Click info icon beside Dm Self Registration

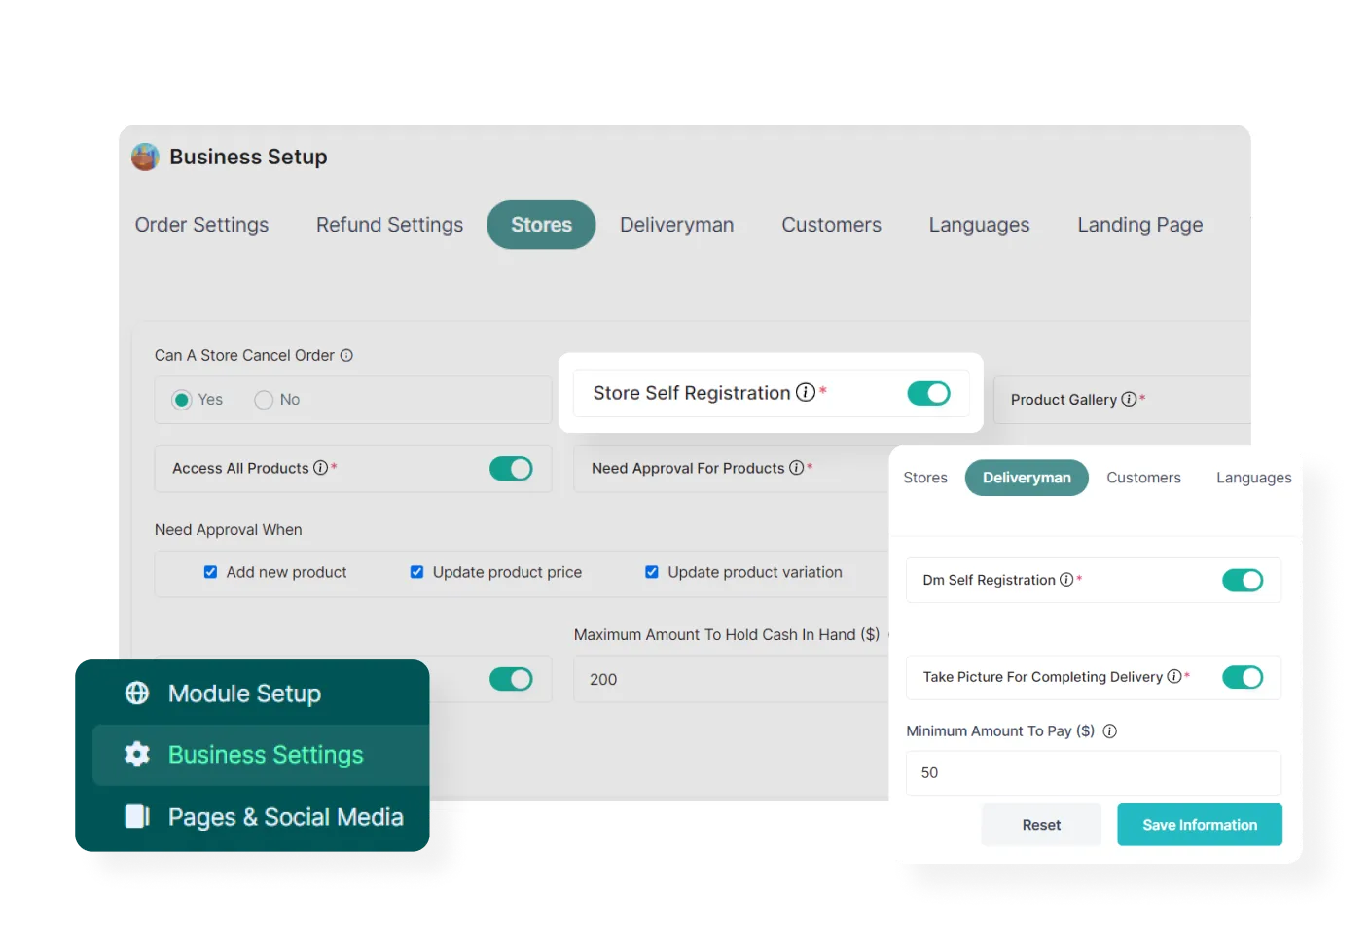[1066, 580]
